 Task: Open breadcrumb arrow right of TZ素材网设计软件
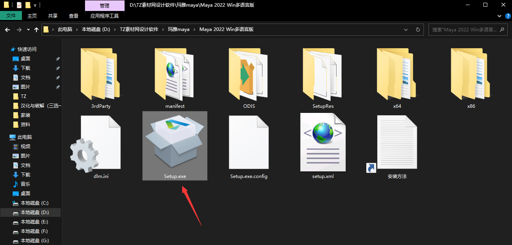coord(163,30)
